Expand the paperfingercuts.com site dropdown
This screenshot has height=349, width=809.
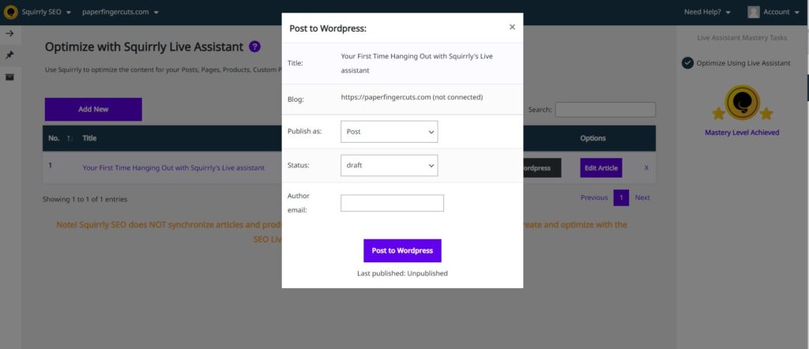tap(120, 12)
